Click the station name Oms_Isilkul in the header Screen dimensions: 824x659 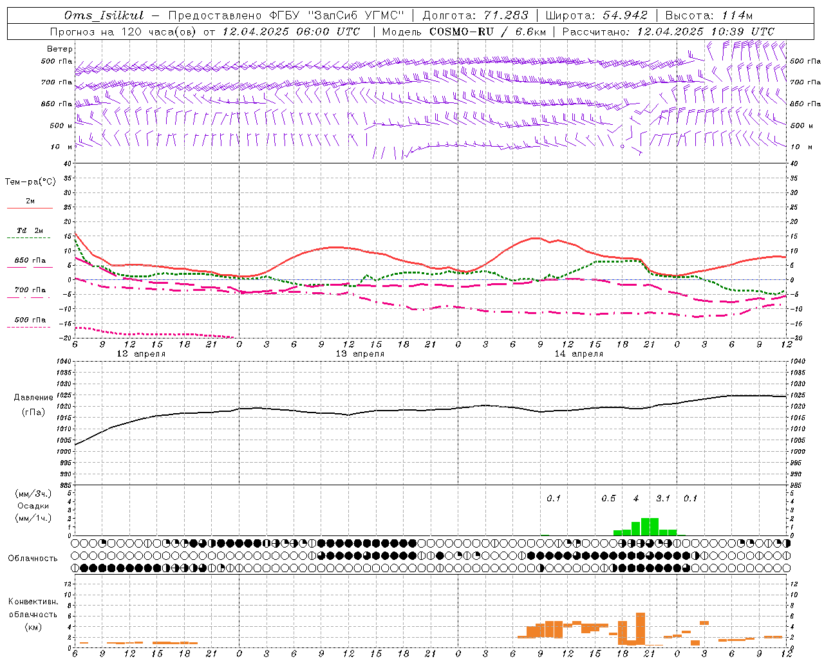coord(104,15)
